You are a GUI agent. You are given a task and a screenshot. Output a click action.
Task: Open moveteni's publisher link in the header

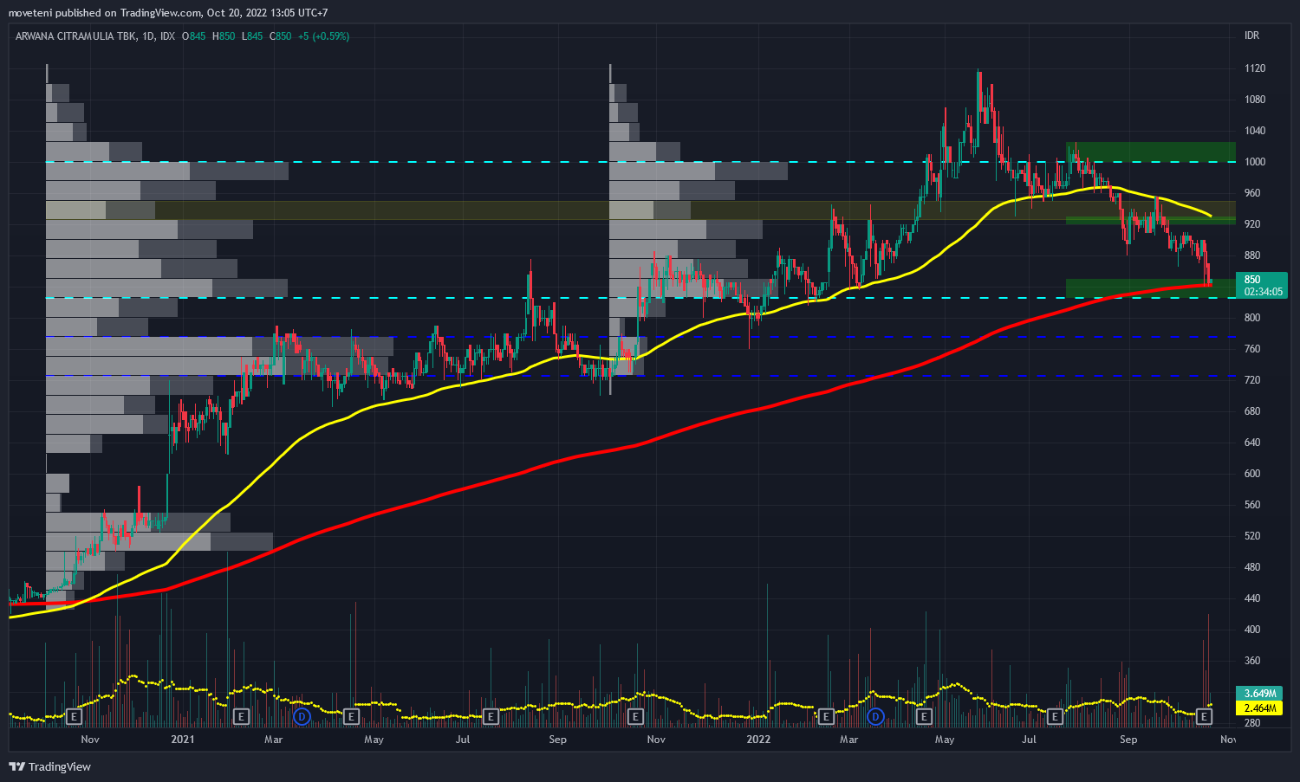coord(29,13)
